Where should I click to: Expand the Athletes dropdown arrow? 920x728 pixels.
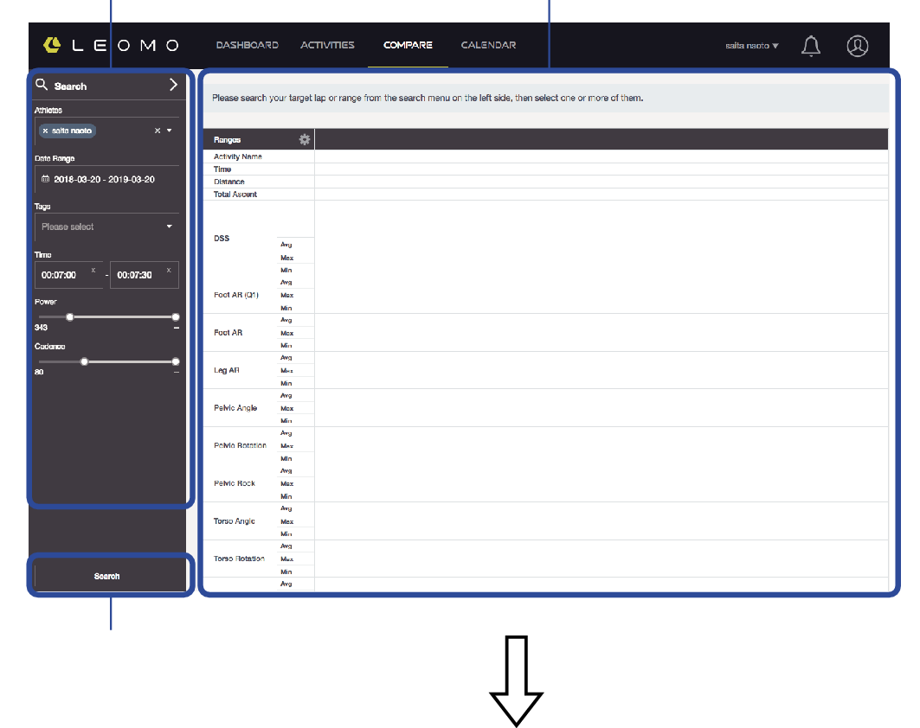pos(170,131)
